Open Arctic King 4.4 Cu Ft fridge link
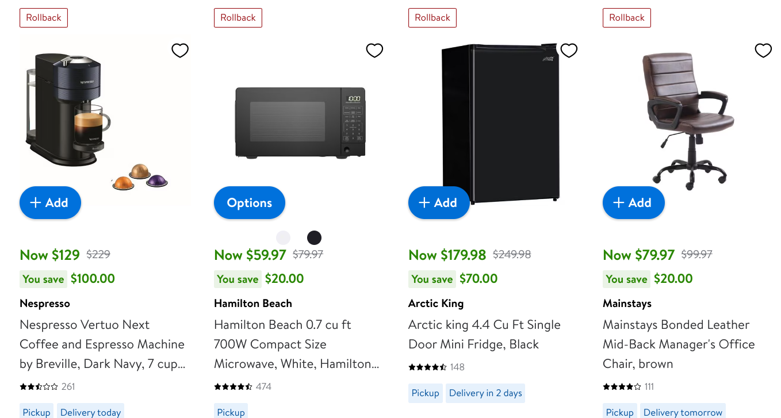The height and width of the screenshot is (418, 781). coord(484,334)
